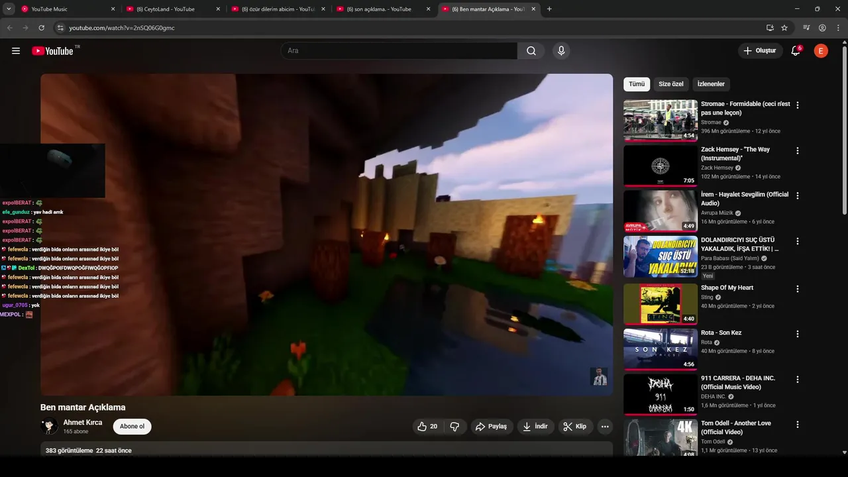
Task: Select the İzlenenler filter chip
Action: click(x=711, y=84)
